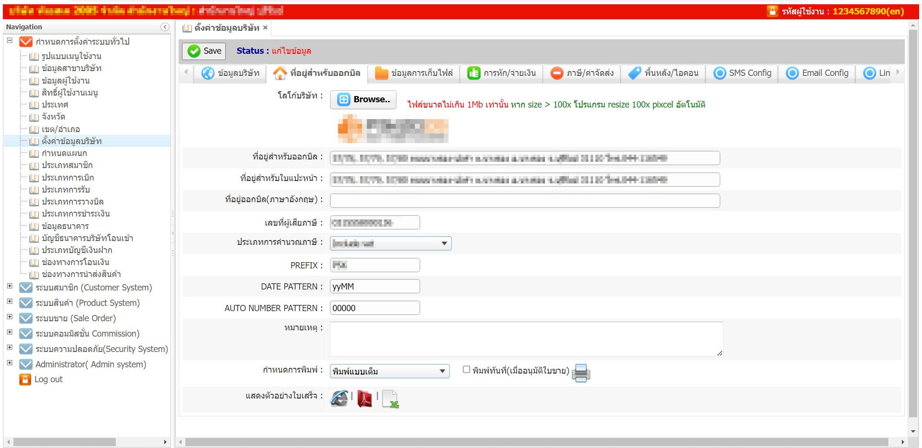Enable พิมพ์ทันที checkbox
Viewport: 922px width, 448px height.
466,369
